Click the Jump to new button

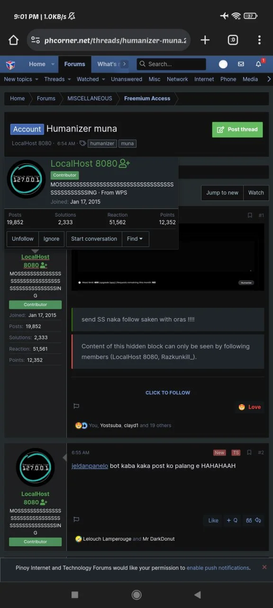click(x=222, y=192)
